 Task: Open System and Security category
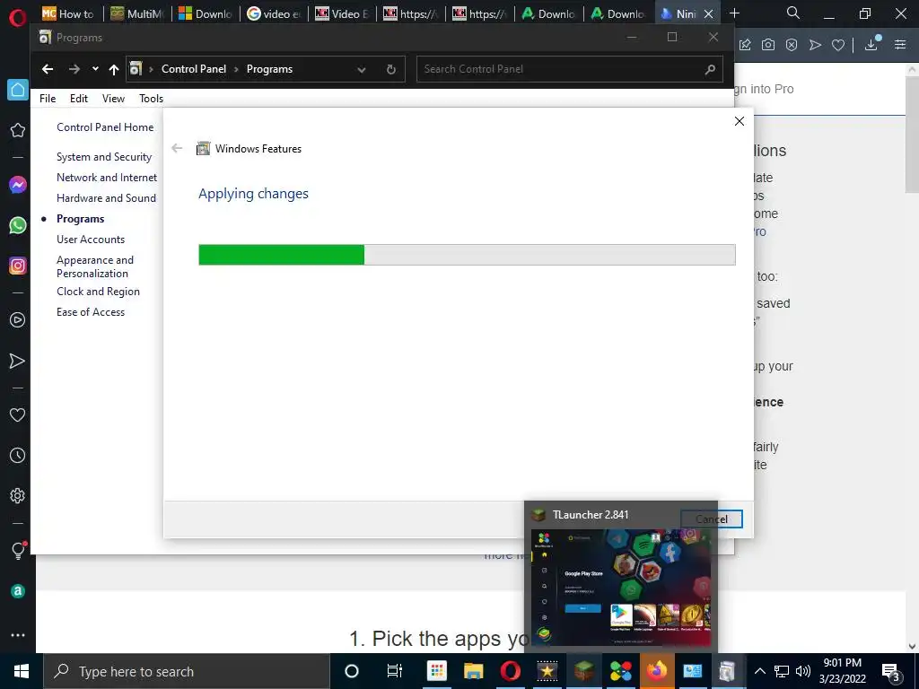click(x=104, y=157)
